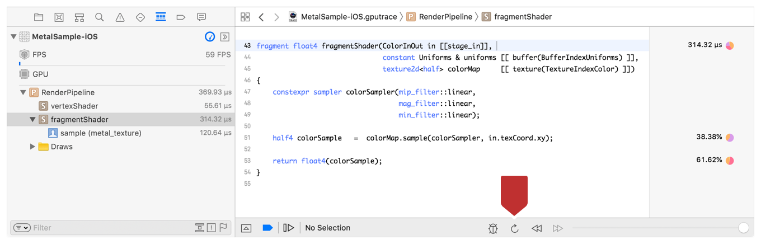Toggle the issues-only filter icon
Image resolution: width=761 pixels, height=244 pixels.
[211, 228]
